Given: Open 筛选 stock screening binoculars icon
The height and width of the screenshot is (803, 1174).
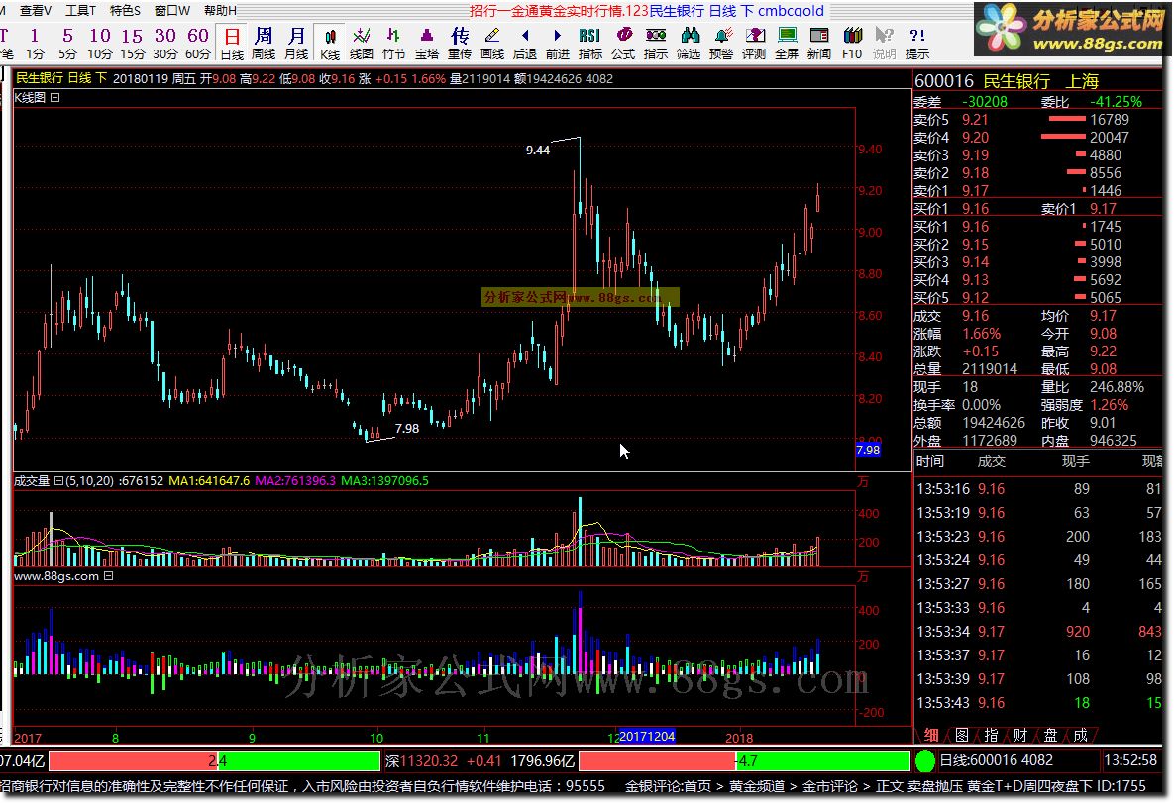Looking at the screenshot, I should click(689, 44).
